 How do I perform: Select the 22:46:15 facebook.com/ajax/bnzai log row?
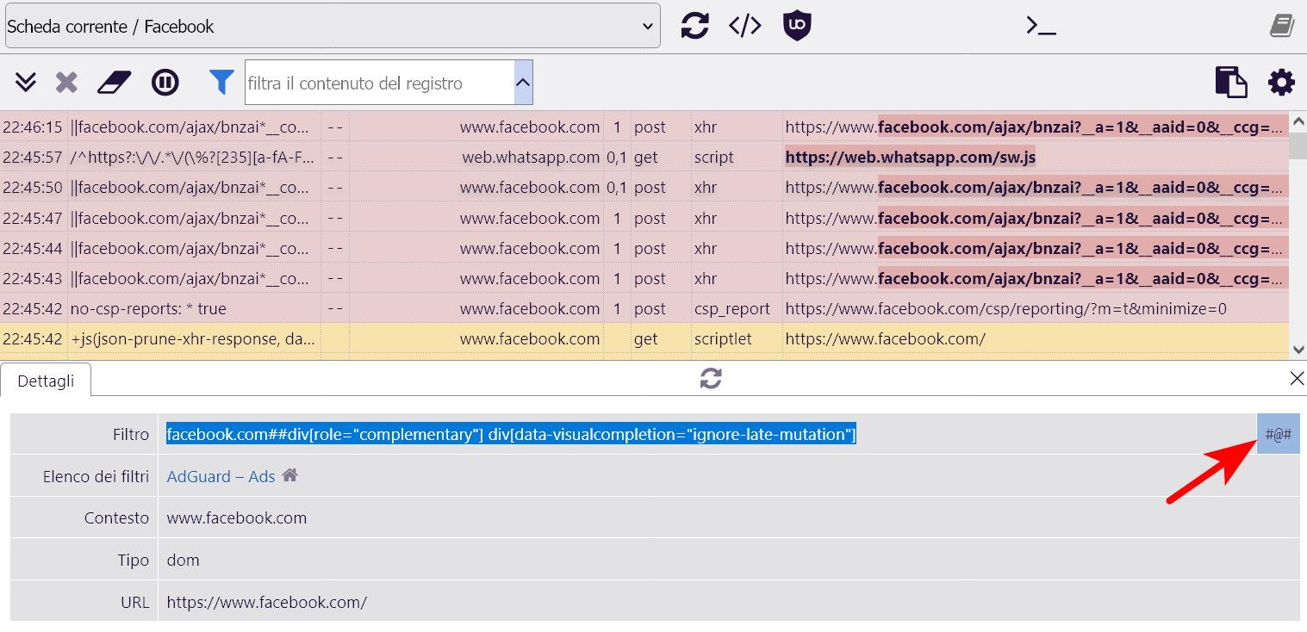(644, 127)
